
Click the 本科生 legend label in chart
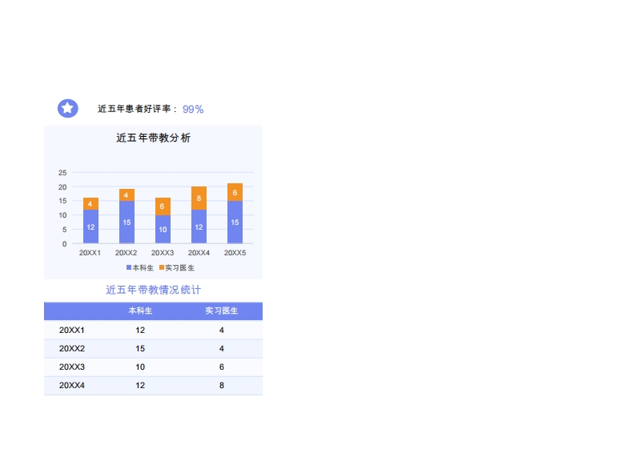pyautogui.click(x=143, y=268)
